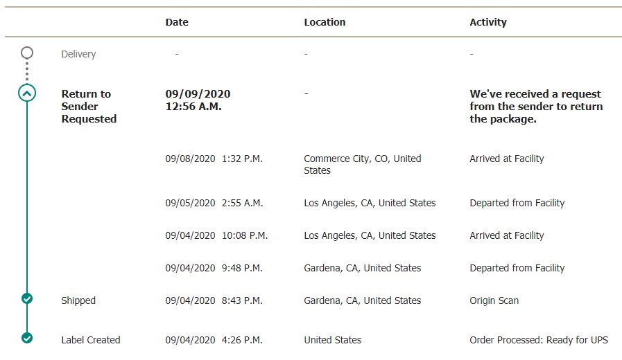Click the 09/05/2020 2:55 A.M. entry

pos(214,203)
